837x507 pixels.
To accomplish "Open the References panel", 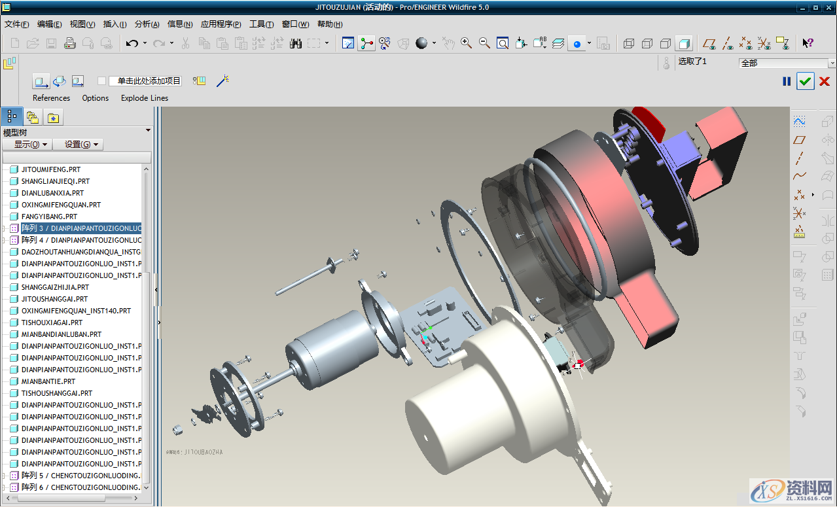I will (x=51, y=98).
